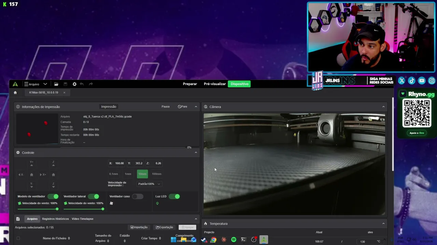Image resolution: width=437 pixels, height=245 pixels.
Task: Open the Vídeo Timelapse tab
Action: [83, 219]
